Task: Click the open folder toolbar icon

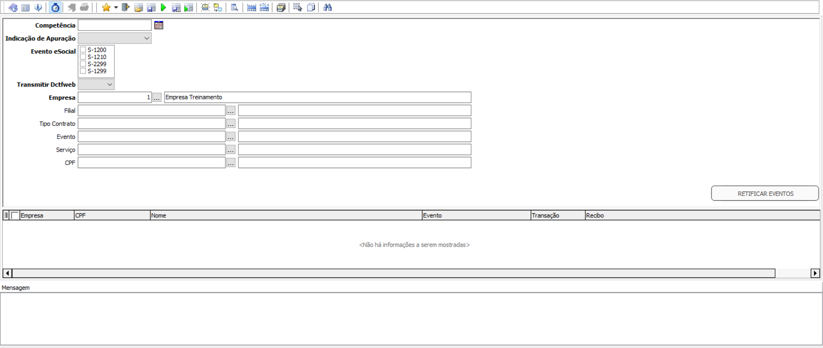Action: point(138,7)
